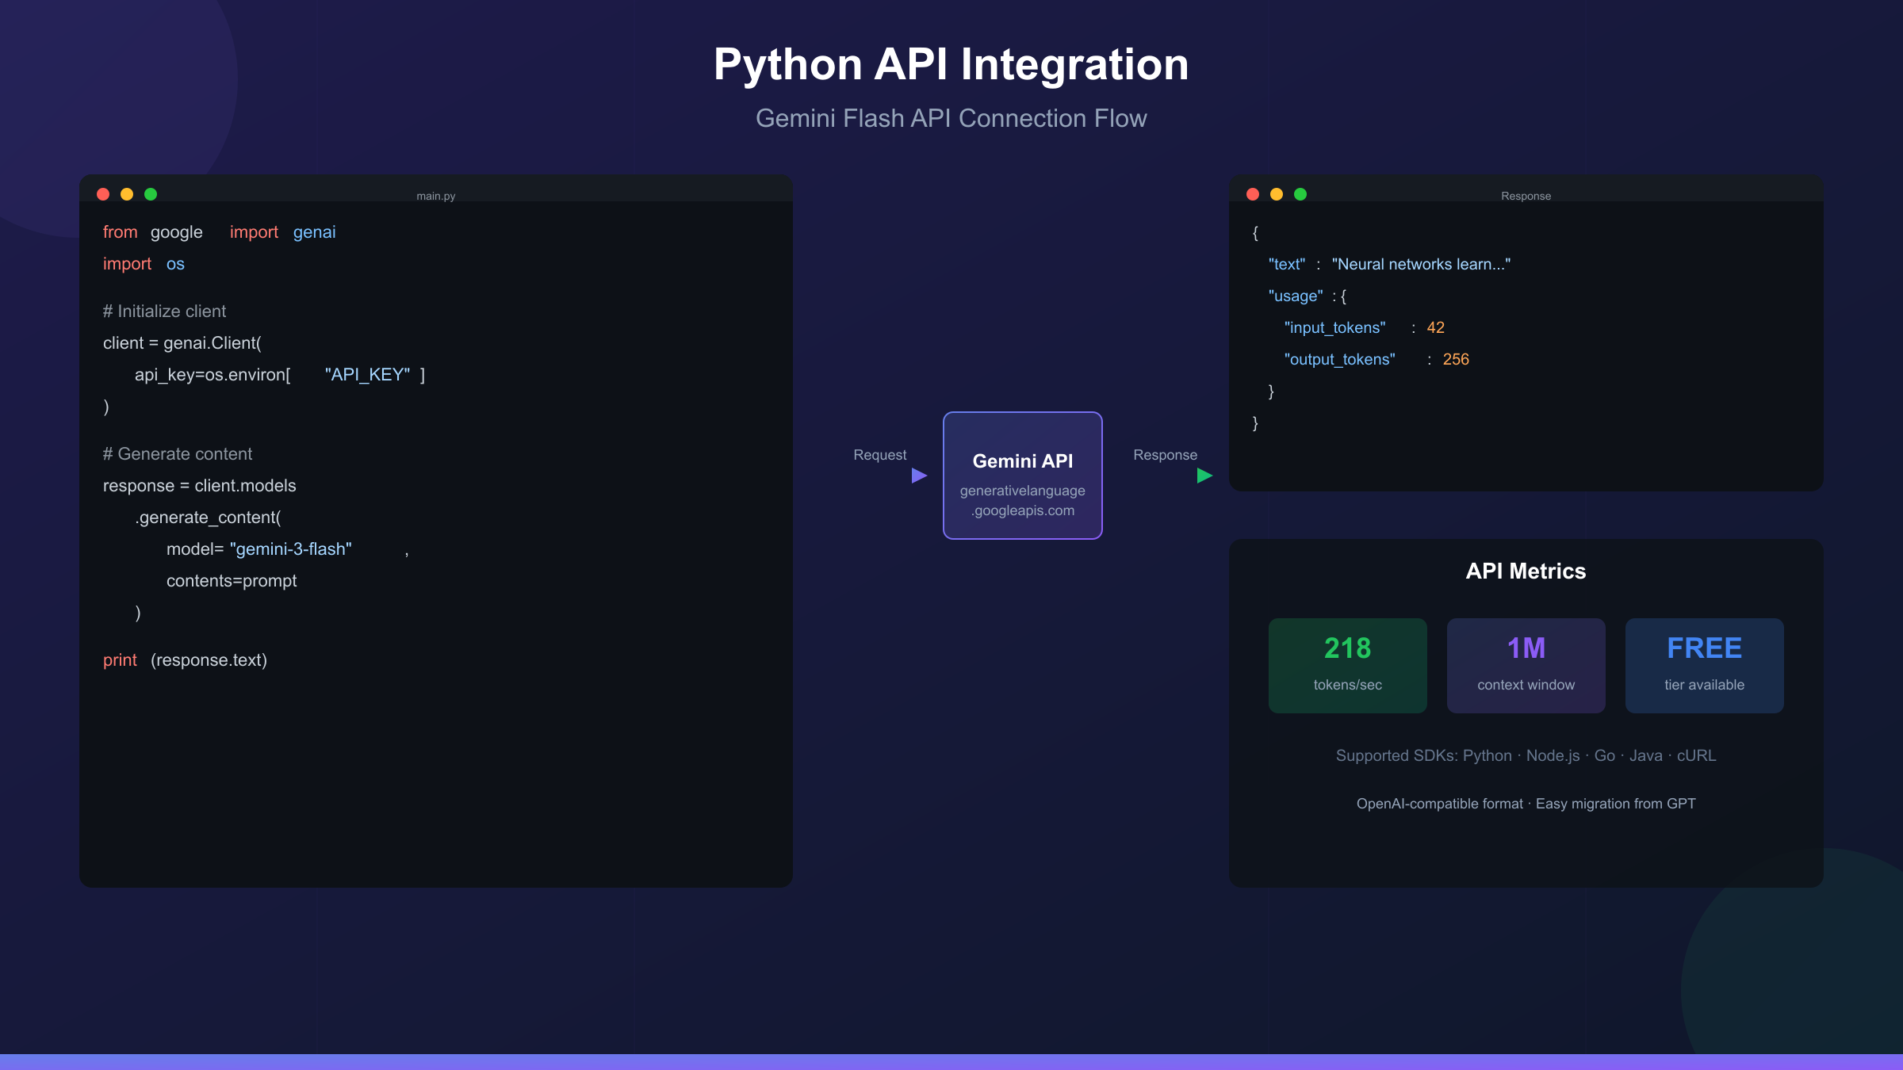Click the green triangle Response arrow
This screenshot has width=1903, height=1070.
click(1204, 476)
